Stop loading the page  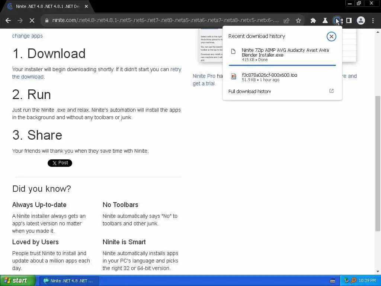(x=32, y=21)
